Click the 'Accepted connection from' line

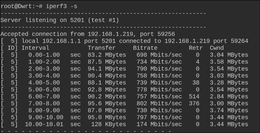(87, 34)
